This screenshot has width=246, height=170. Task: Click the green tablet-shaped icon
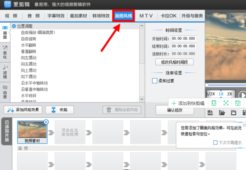coord(214,103)
